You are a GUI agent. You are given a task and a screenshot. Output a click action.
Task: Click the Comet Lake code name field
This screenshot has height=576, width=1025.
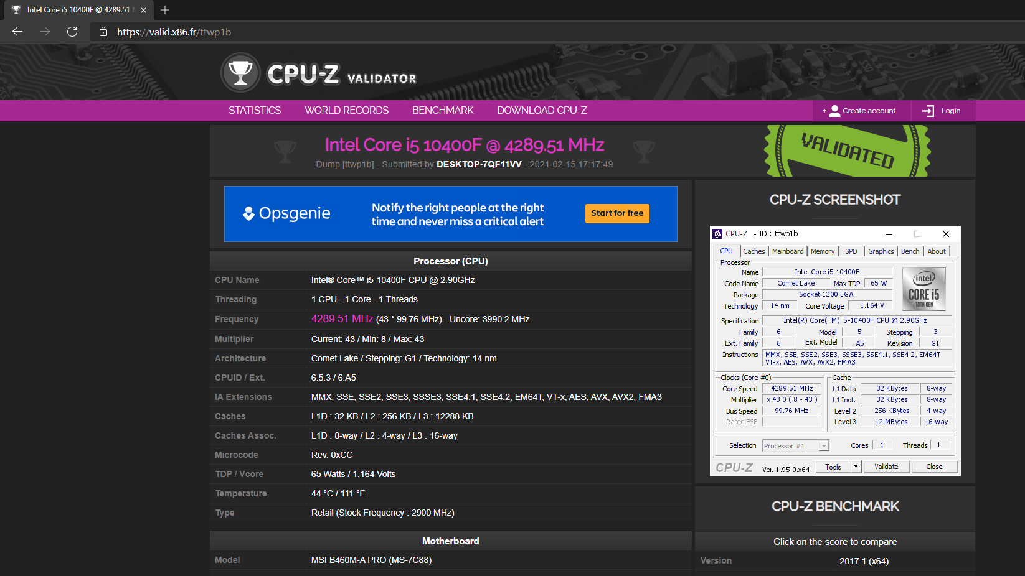796,283
